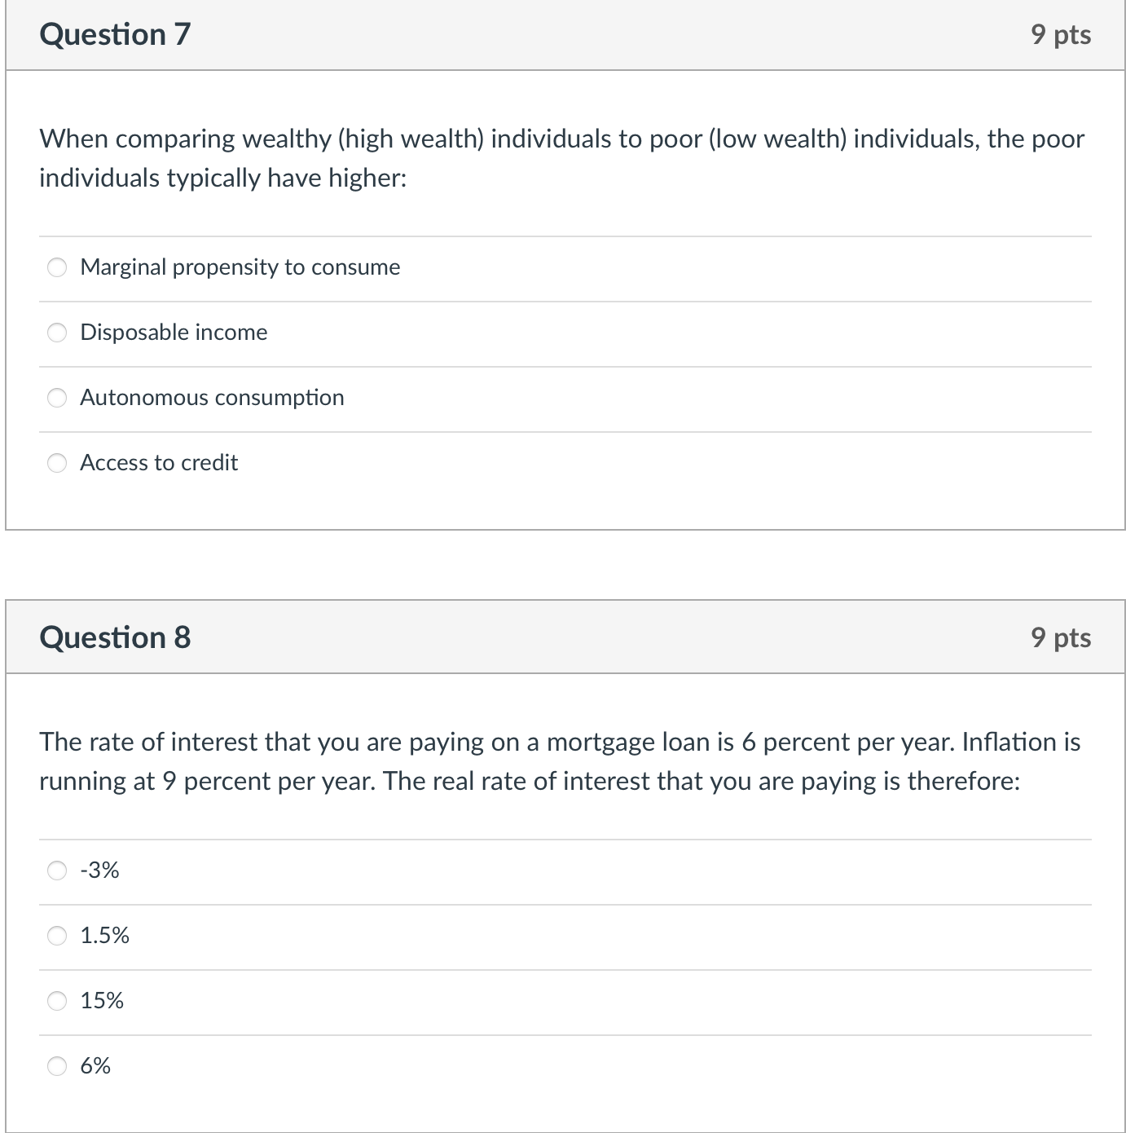Select the Disposable income answer
This screenshot has height=1133, width=1126.
pos(57,333)
